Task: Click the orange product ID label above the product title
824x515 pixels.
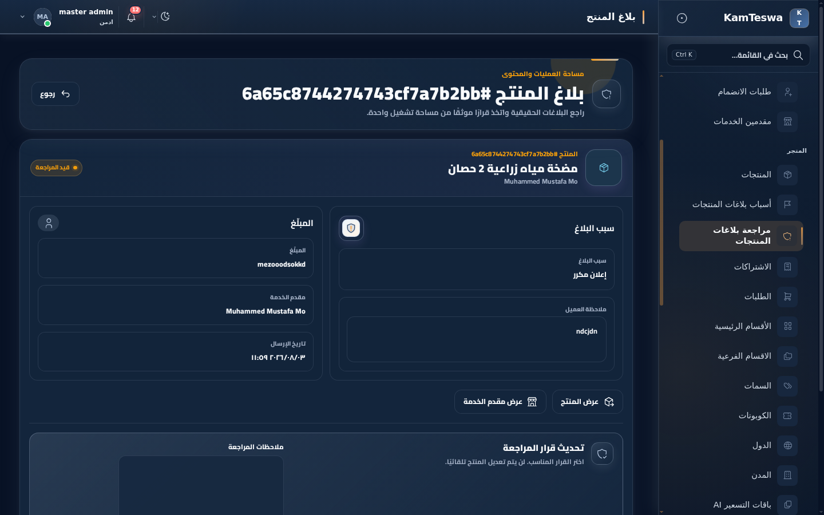Action: (x=524, y=154)
